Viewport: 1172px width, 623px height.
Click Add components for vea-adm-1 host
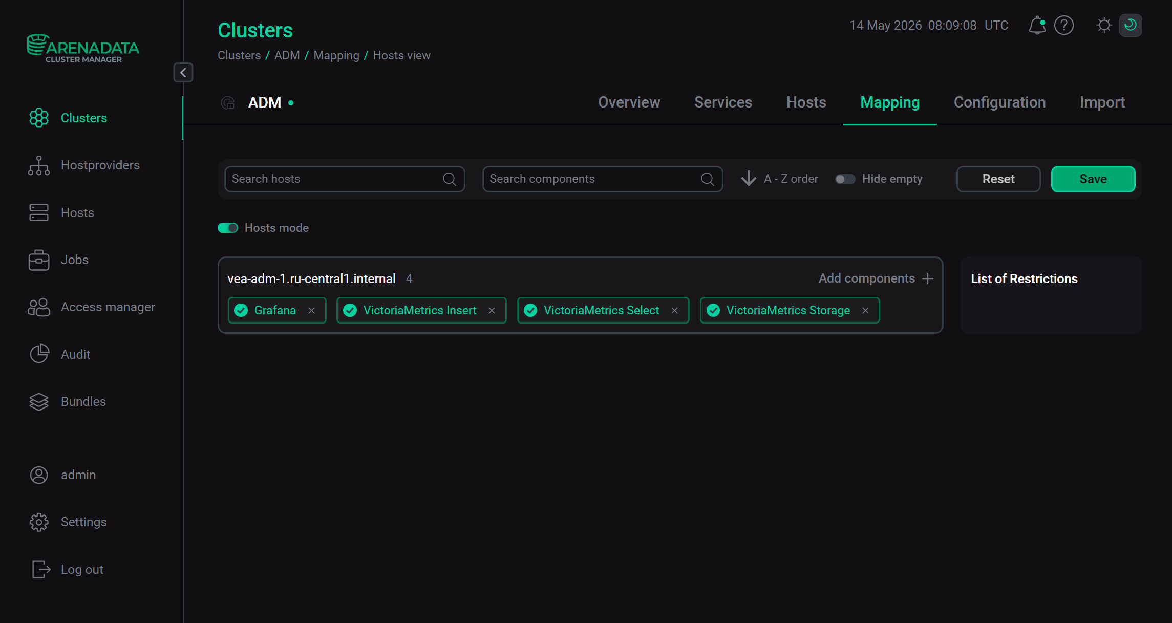click(x=876, y=278)
